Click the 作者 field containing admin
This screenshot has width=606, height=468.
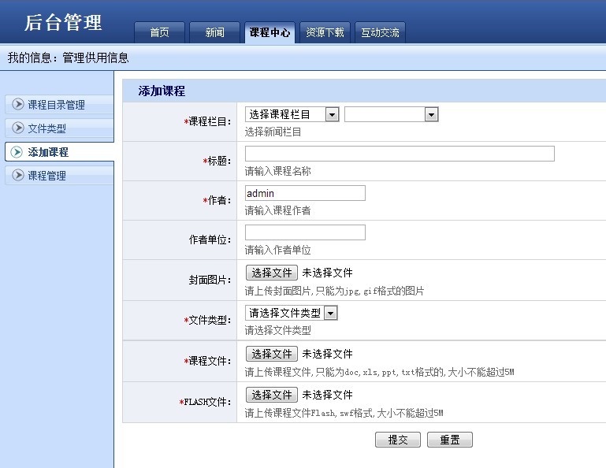305,193
